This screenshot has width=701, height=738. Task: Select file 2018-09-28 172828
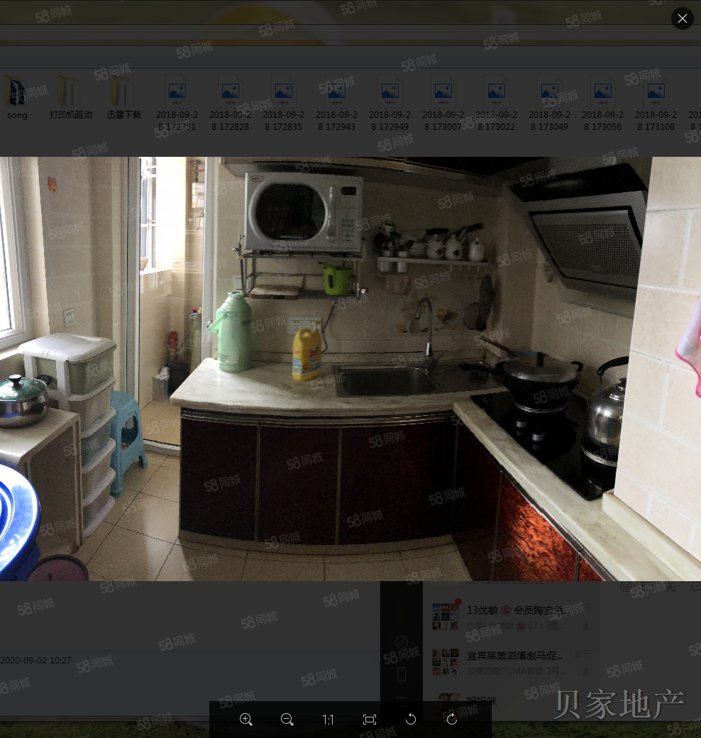pos(230,101)
